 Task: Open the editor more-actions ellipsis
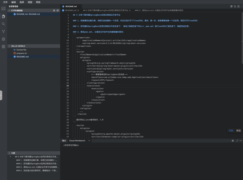(242, 6)
